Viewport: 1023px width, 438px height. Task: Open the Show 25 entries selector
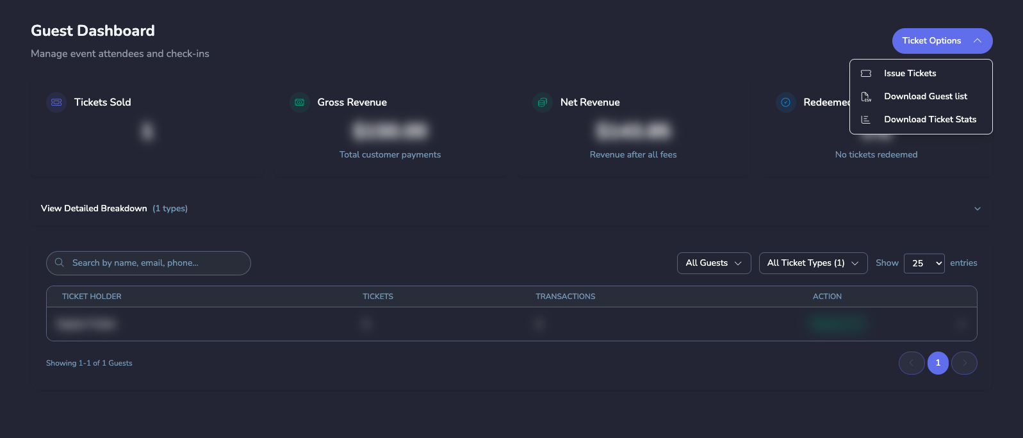coord(924,263)
